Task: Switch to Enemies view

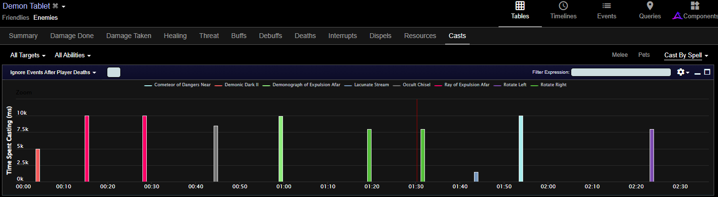Action: (45, 18)
